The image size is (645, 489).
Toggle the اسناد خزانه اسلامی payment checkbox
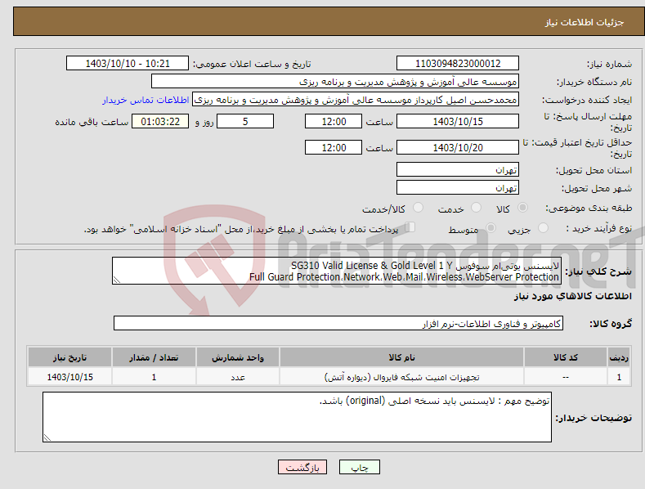coord(410,227)
